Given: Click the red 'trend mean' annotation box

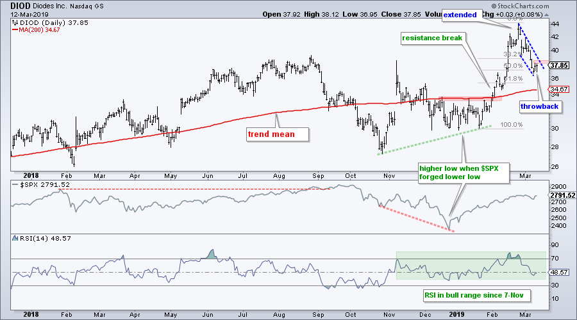Looking at the screenshot, I should pos(277,134).
